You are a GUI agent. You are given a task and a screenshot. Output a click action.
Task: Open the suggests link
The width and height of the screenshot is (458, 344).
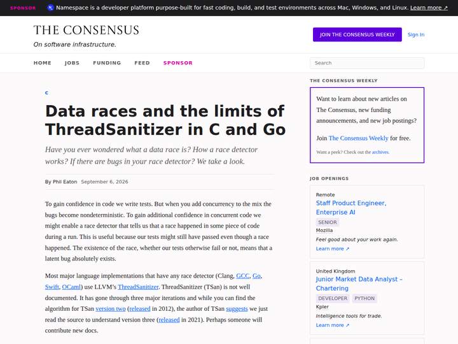[237, 309]
